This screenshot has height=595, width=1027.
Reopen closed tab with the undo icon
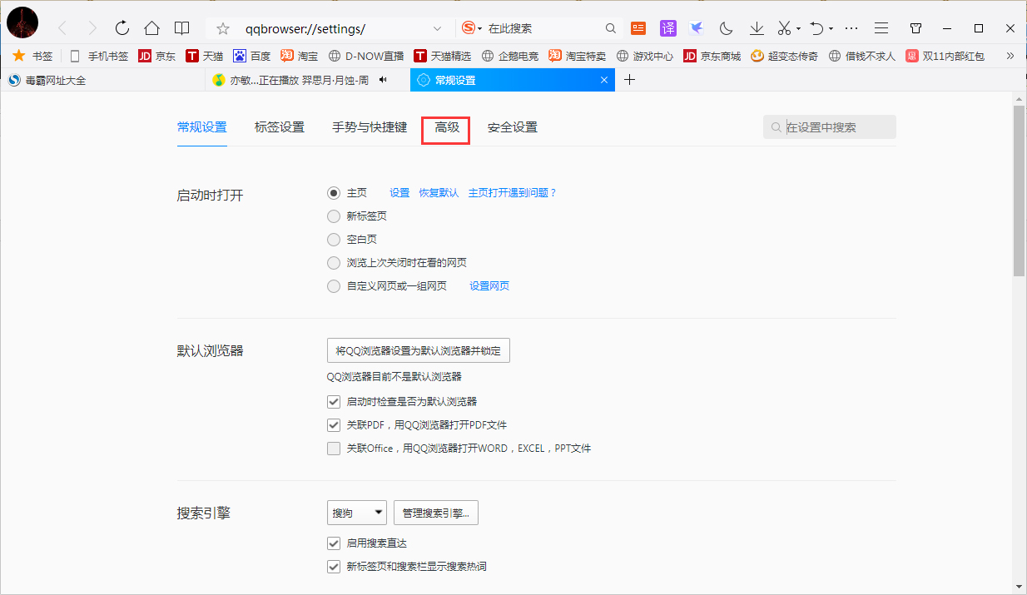point(815,27)
